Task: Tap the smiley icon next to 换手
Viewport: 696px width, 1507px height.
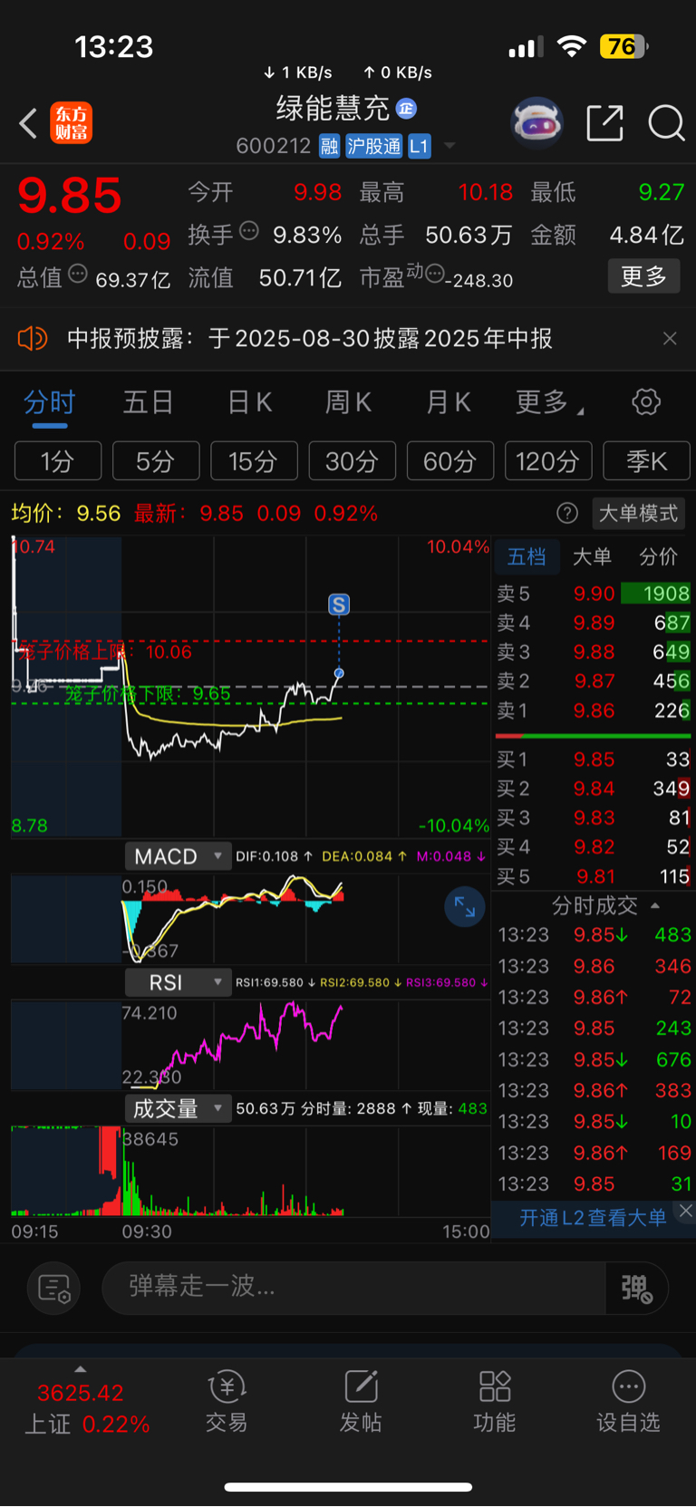Action: click(x=248, y=232)
